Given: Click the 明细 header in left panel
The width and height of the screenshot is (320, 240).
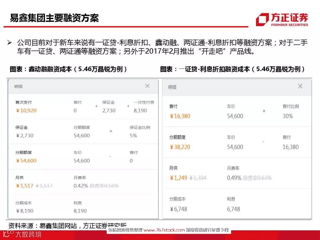Looking at the screenshot, I should [x=18, y=87].
